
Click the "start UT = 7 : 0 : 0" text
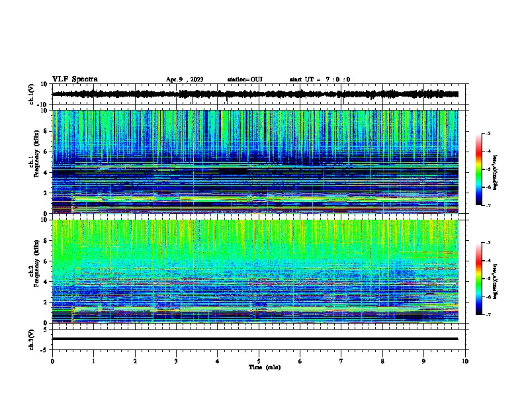coord(320,79)
